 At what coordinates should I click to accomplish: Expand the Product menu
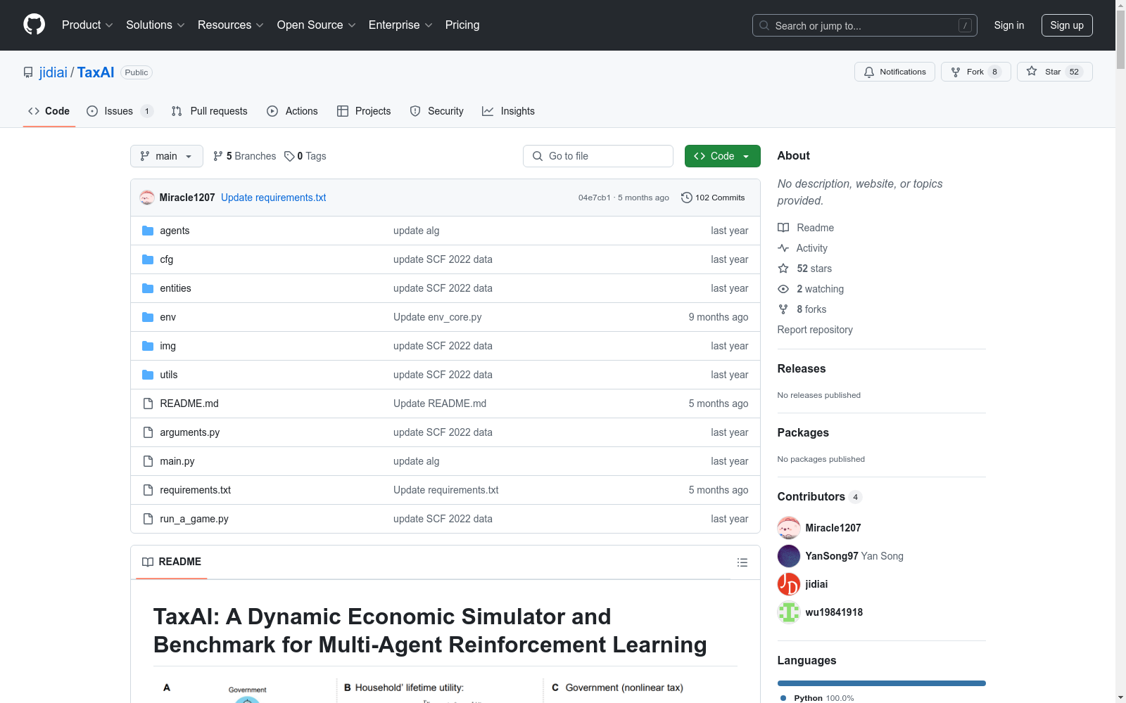coord(87,25)
